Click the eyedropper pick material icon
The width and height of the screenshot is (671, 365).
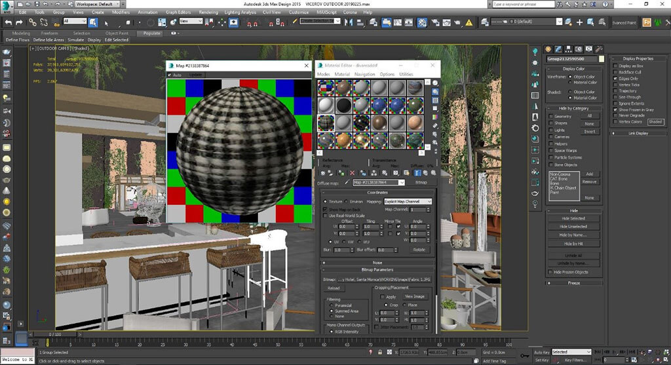tap(347, 183)
